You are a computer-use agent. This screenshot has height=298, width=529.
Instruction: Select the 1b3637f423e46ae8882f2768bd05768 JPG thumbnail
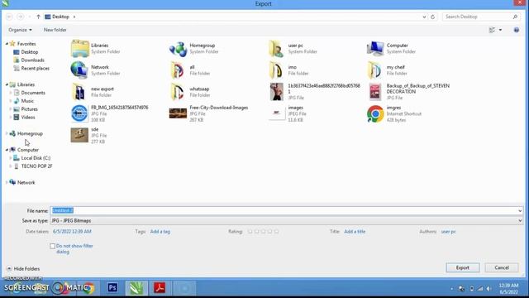click(x=277, y=92)
